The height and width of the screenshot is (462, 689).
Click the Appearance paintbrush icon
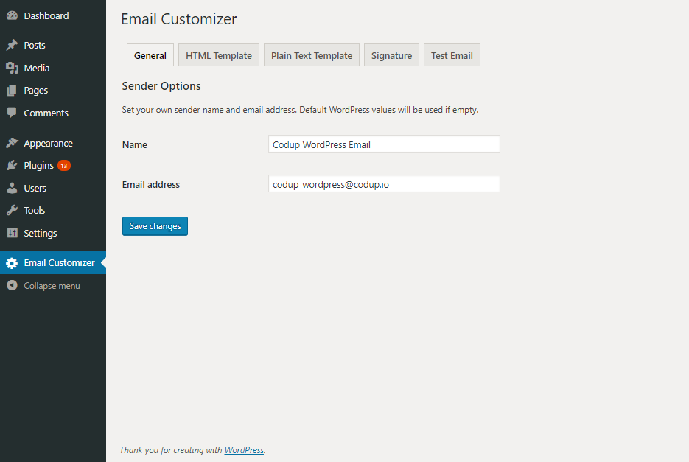tap(12, 143)
